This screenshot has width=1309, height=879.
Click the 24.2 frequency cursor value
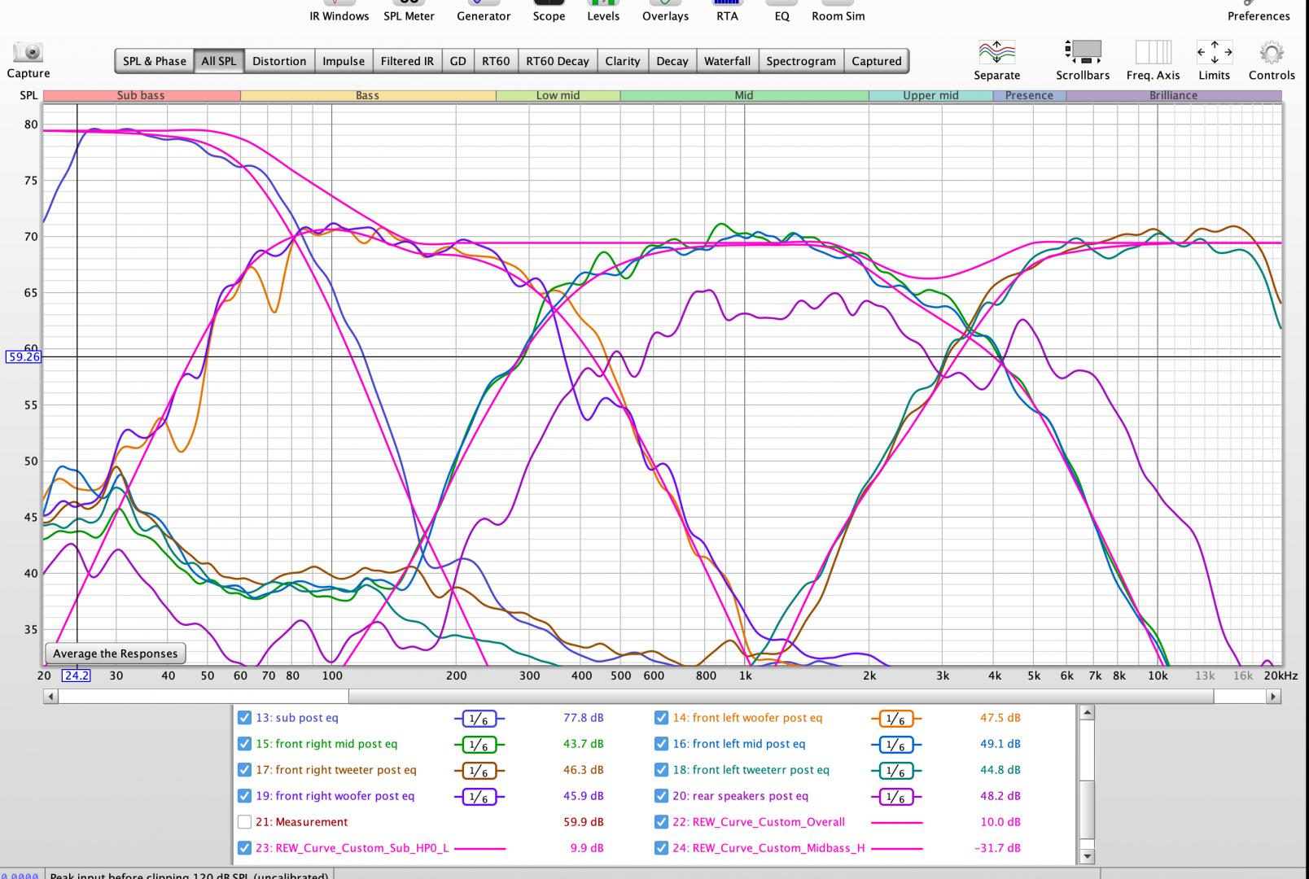pyautogui.click(x=77, y=676)
